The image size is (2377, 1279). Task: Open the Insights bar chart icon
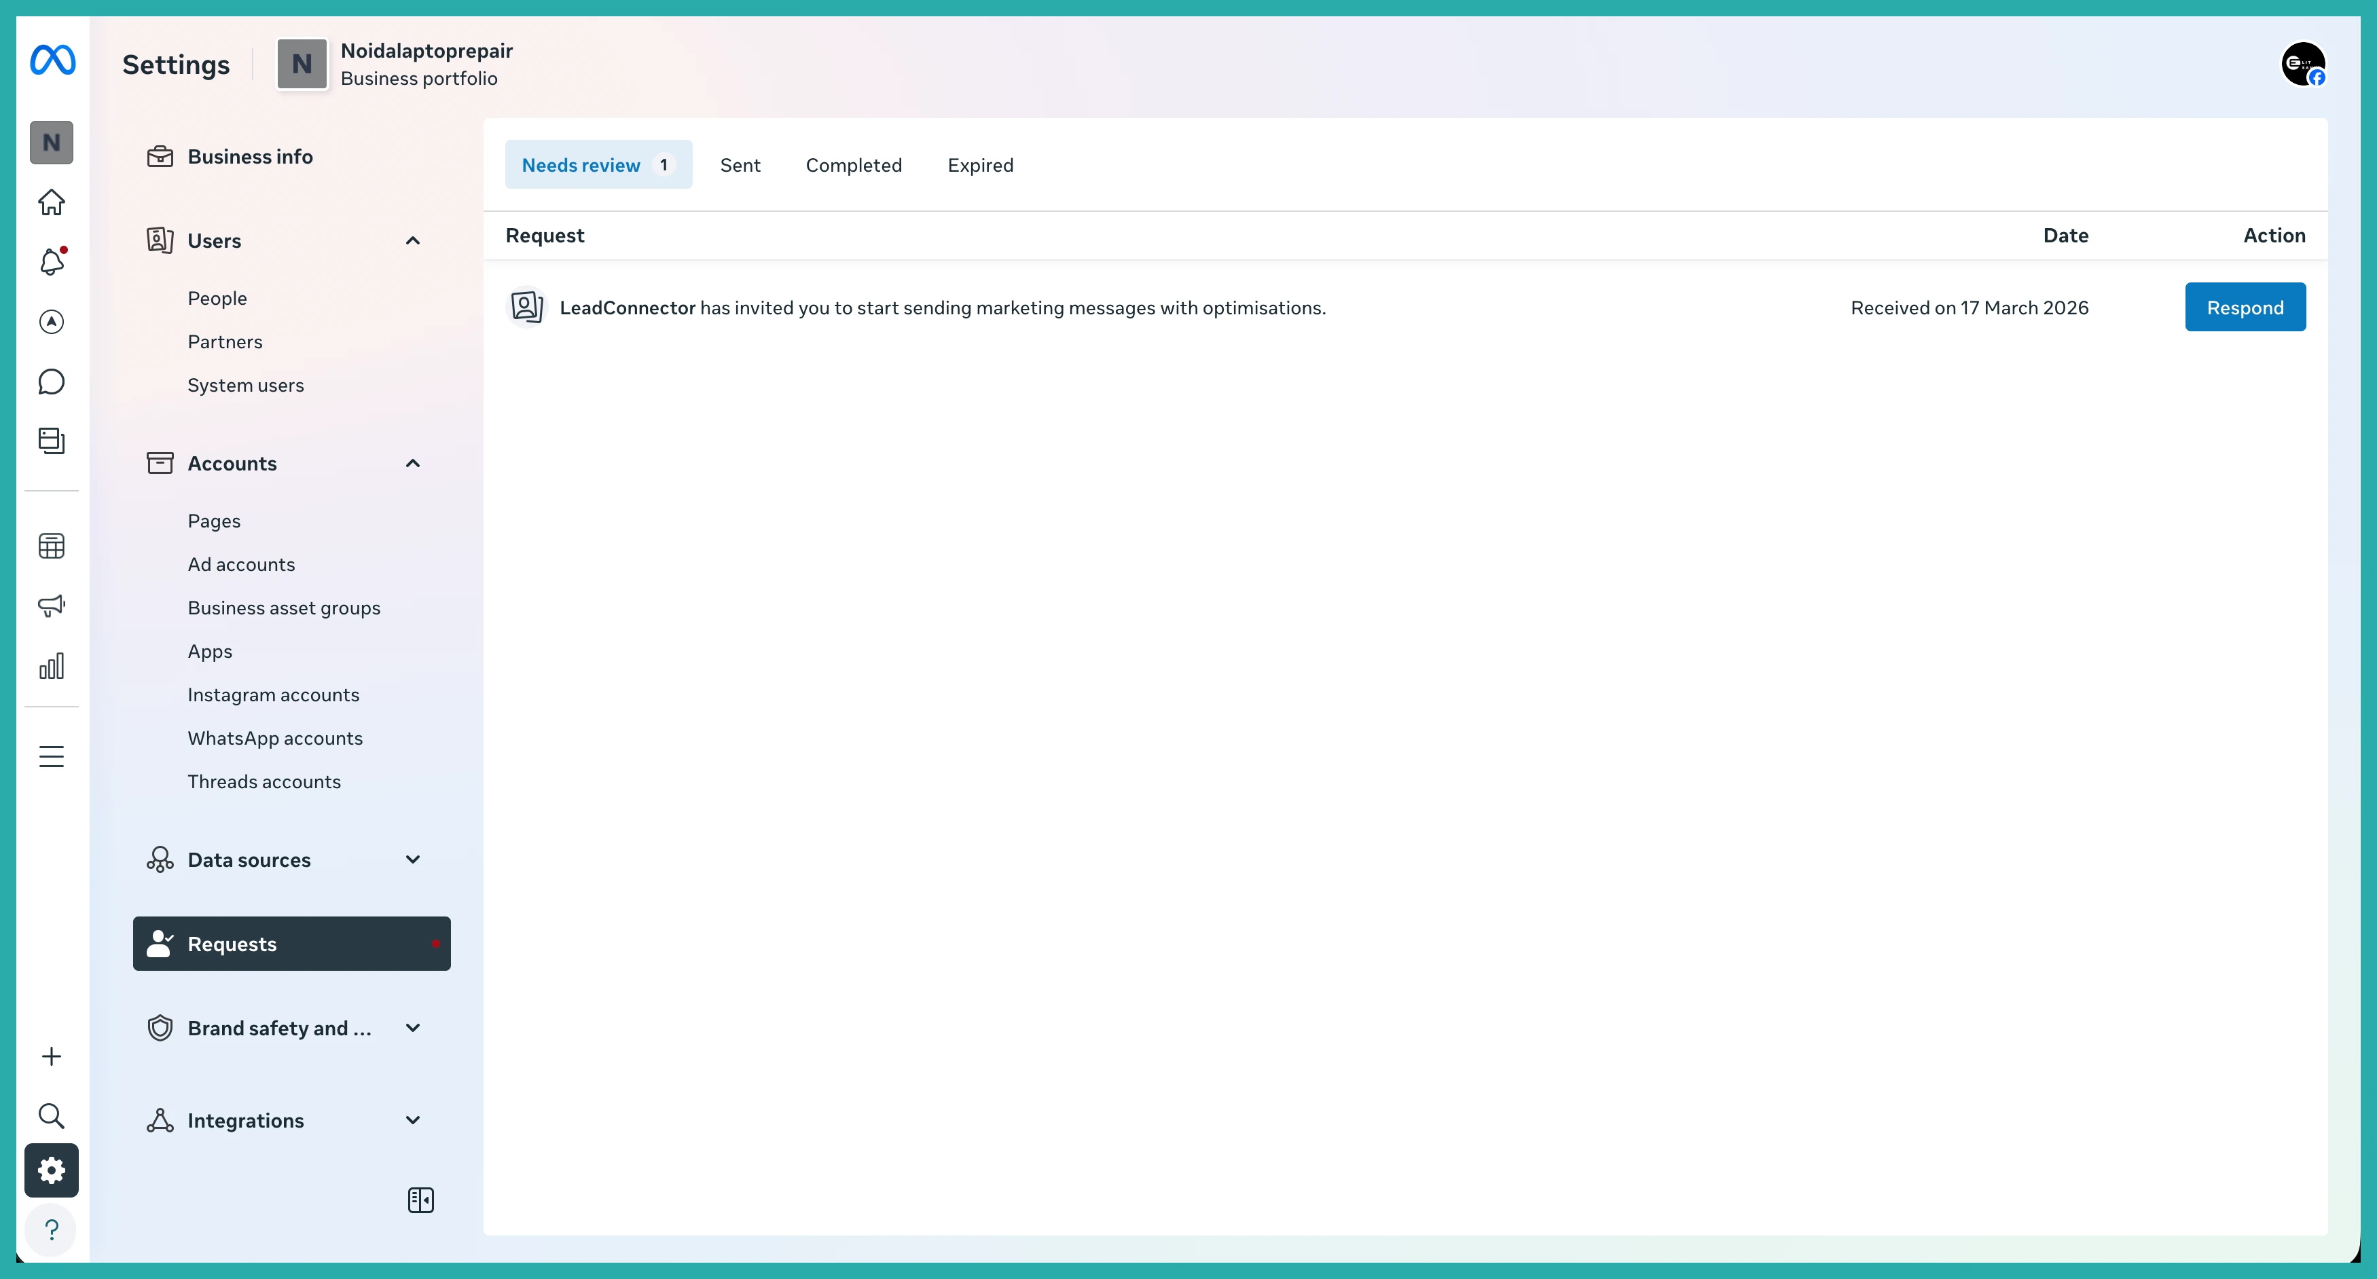52,666
